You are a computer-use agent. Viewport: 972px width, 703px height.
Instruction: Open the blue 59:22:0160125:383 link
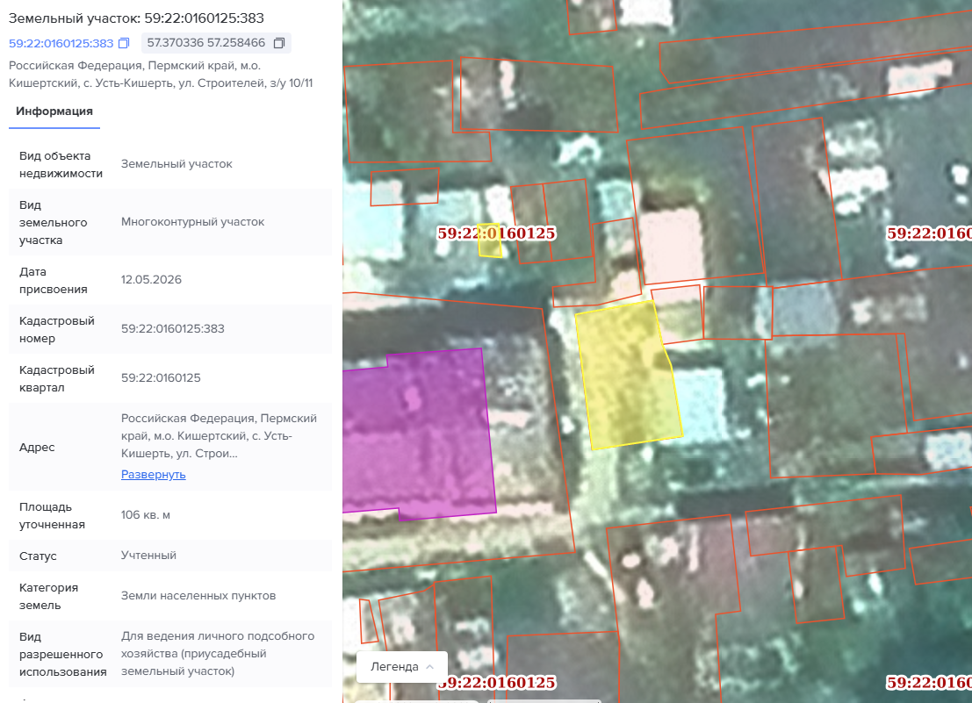click(61, 43)
